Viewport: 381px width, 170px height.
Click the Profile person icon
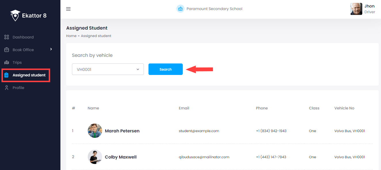(7, 88)
